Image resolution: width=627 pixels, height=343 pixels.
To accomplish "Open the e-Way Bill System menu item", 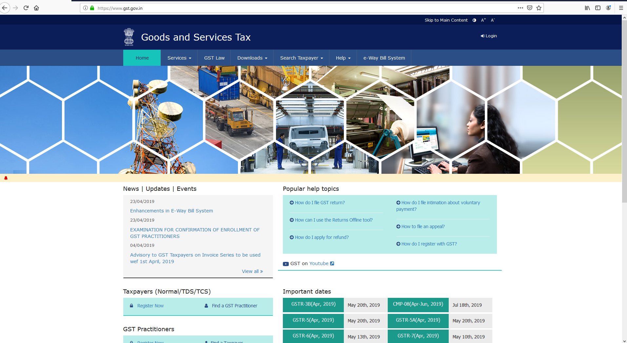I will click(x=384, y=58).
